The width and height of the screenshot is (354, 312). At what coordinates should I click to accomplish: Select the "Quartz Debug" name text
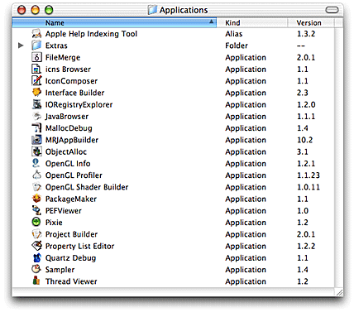coord(70,258)
